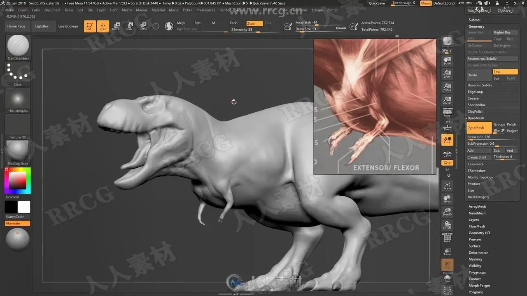The image size is (527, 296).
Task: Open the DamStandard brush thumbnail picker
Action: click(x=18, y=46)
